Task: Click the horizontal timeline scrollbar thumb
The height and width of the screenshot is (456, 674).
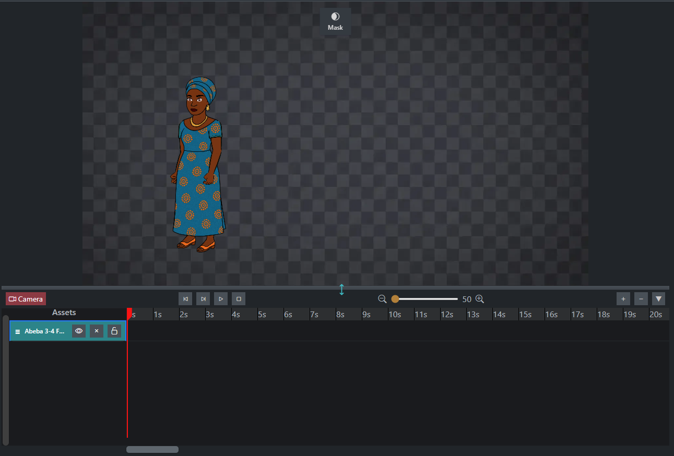Action: click(152, 449)
